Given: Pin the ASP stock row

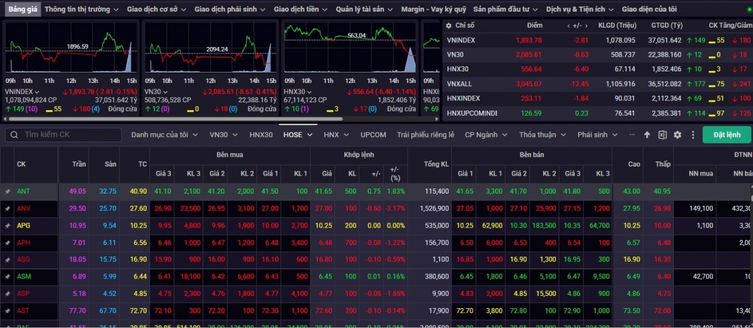Looking at the screenshot, I should tap(7, 294).
